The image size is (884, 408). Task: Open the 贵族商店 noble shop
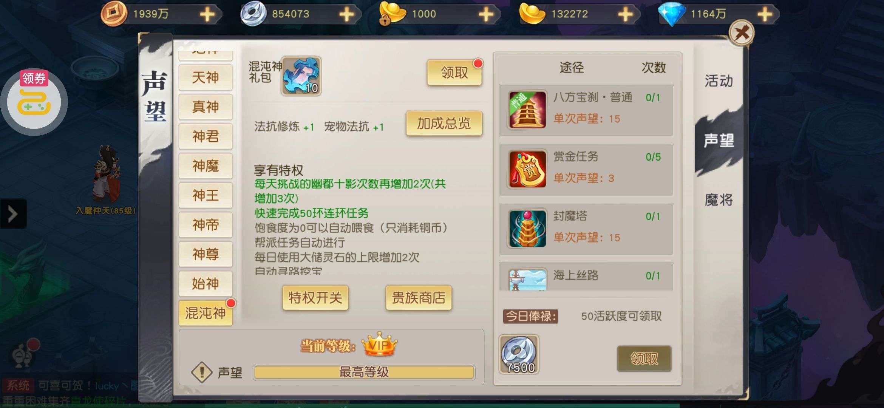coord(419,298)
